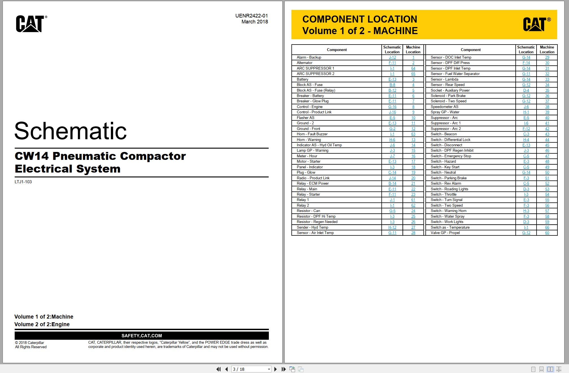This screenshot has height=373, width=569.
Task: Click the greyed-out next view icon
Action: point(301,369)
